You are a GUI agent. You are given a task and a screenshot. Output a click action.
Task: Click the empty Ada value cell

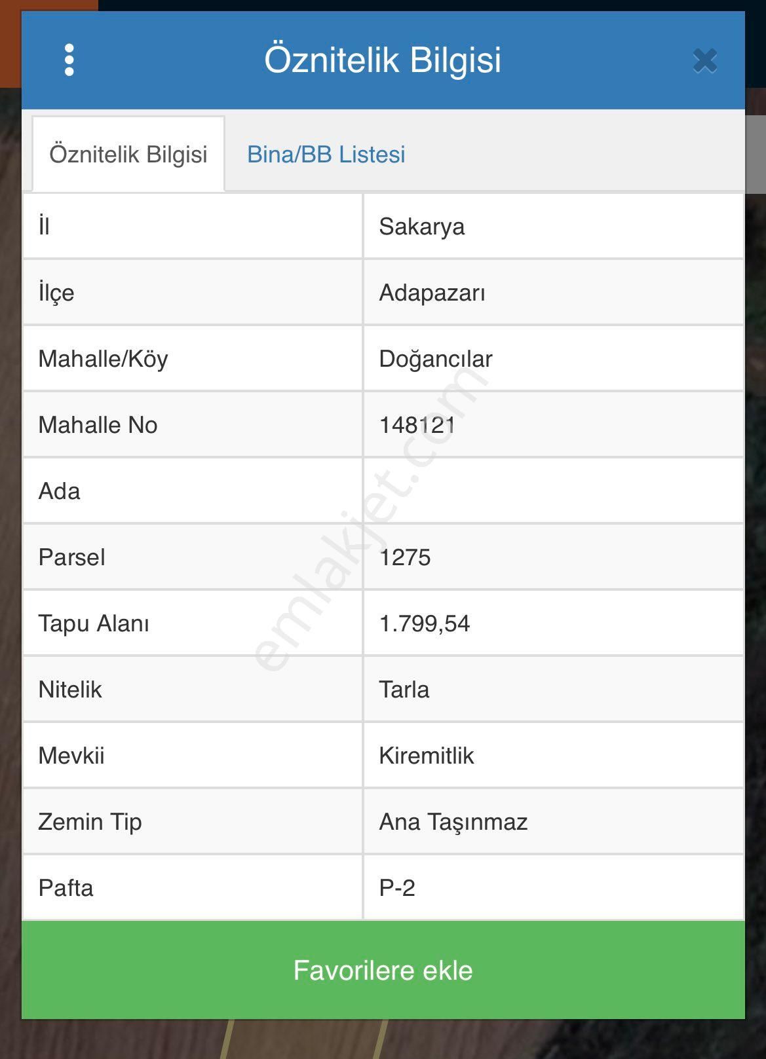(x=553, y=491)
